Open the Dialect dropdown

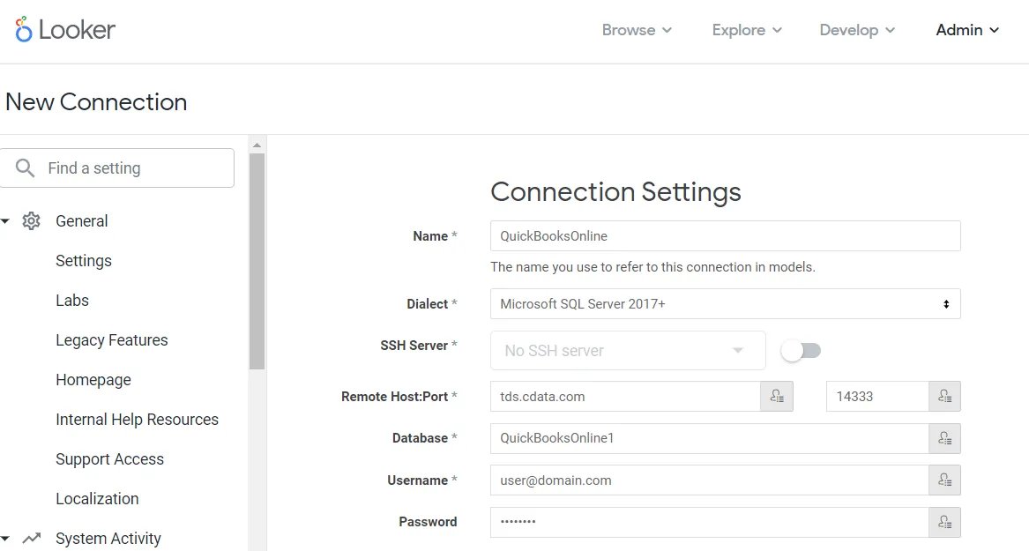(725, 304)
